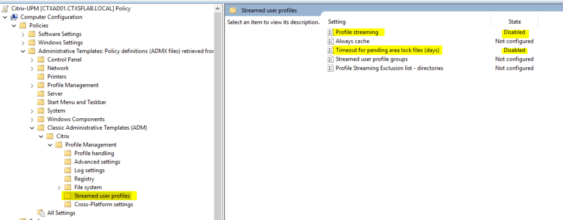Click the Timeout for pending area lock files icon
The width and height of the screenshot is (563, 220).
tap(330, 50)
